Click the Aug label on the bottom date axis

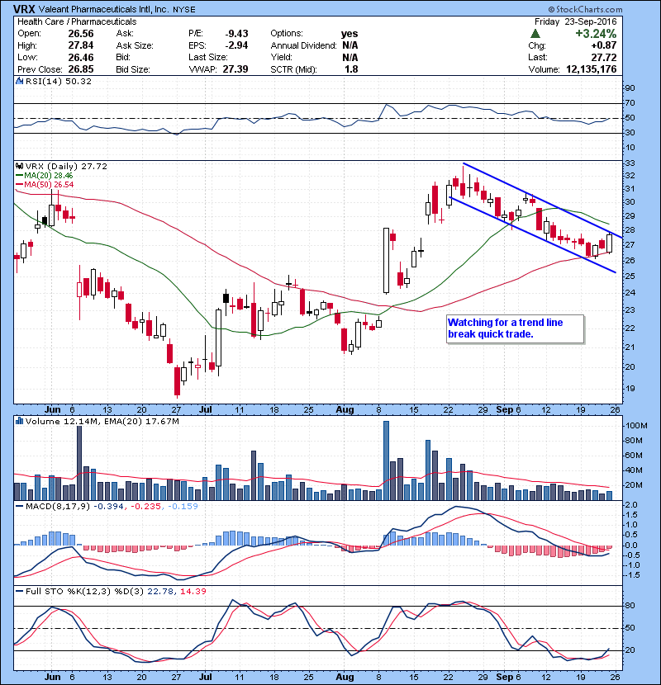pos(345,677)
